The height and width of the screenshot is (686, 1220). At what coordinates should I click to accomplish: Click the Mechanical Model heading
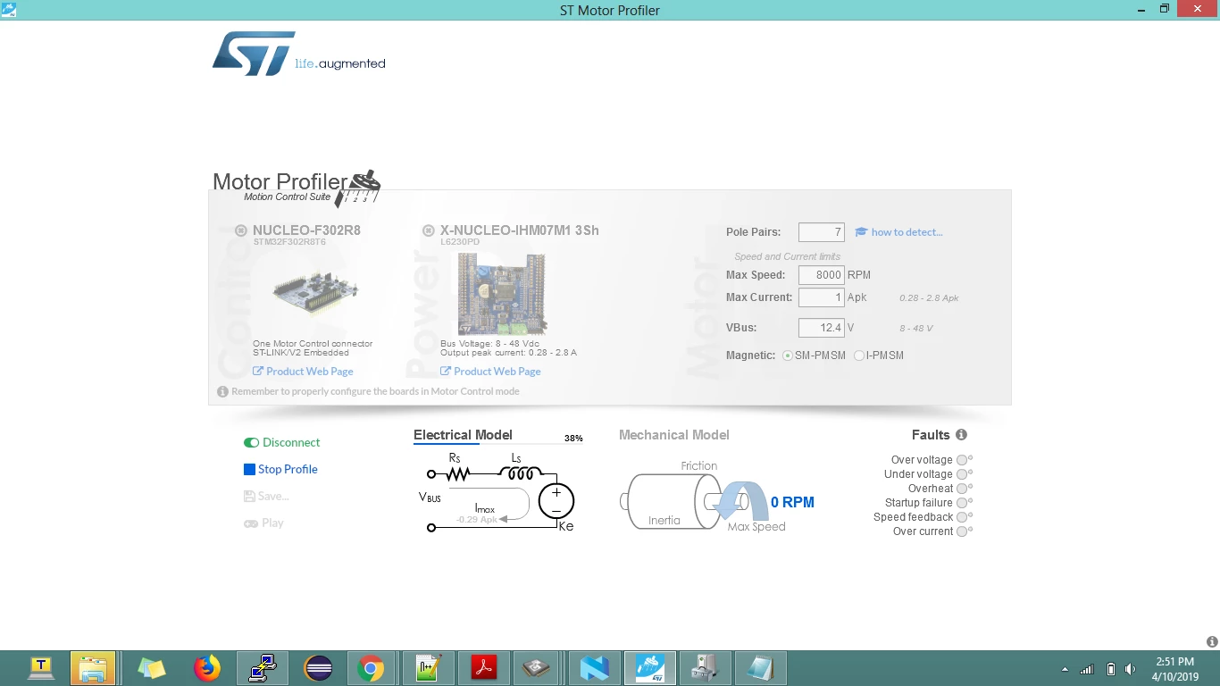pyautogui.click(x=674, y=435)
